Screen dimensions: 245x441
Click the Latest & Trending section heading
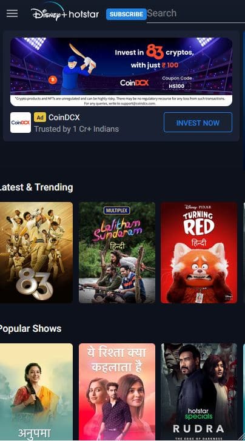point(36,187)
